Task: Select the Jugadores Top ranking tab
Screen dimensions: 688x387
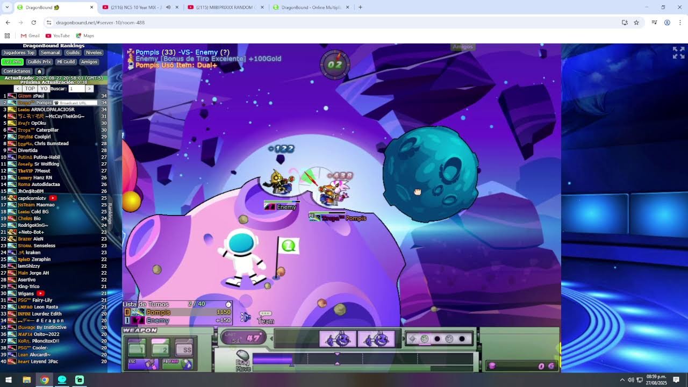Action: coord(19,53)
